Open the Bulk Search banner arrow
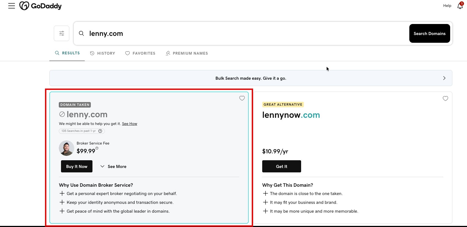This screenshot has width=467, height=227. pyautogui.click(x=444, y=78)
